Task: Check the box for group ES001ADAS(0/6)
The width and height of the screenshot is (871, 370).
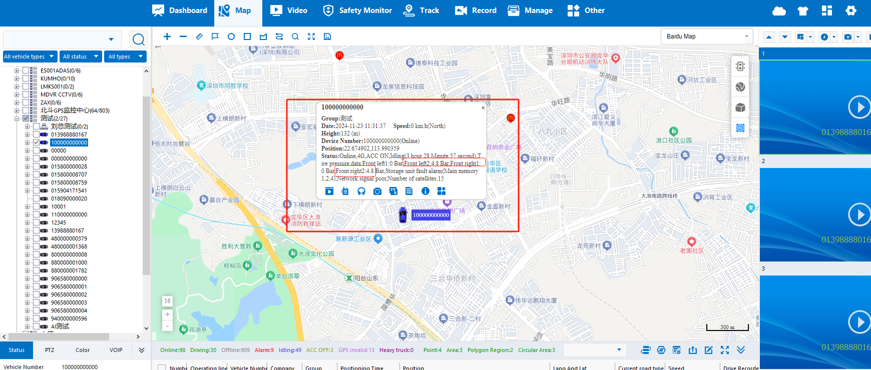Action: [x=26, y=70]
